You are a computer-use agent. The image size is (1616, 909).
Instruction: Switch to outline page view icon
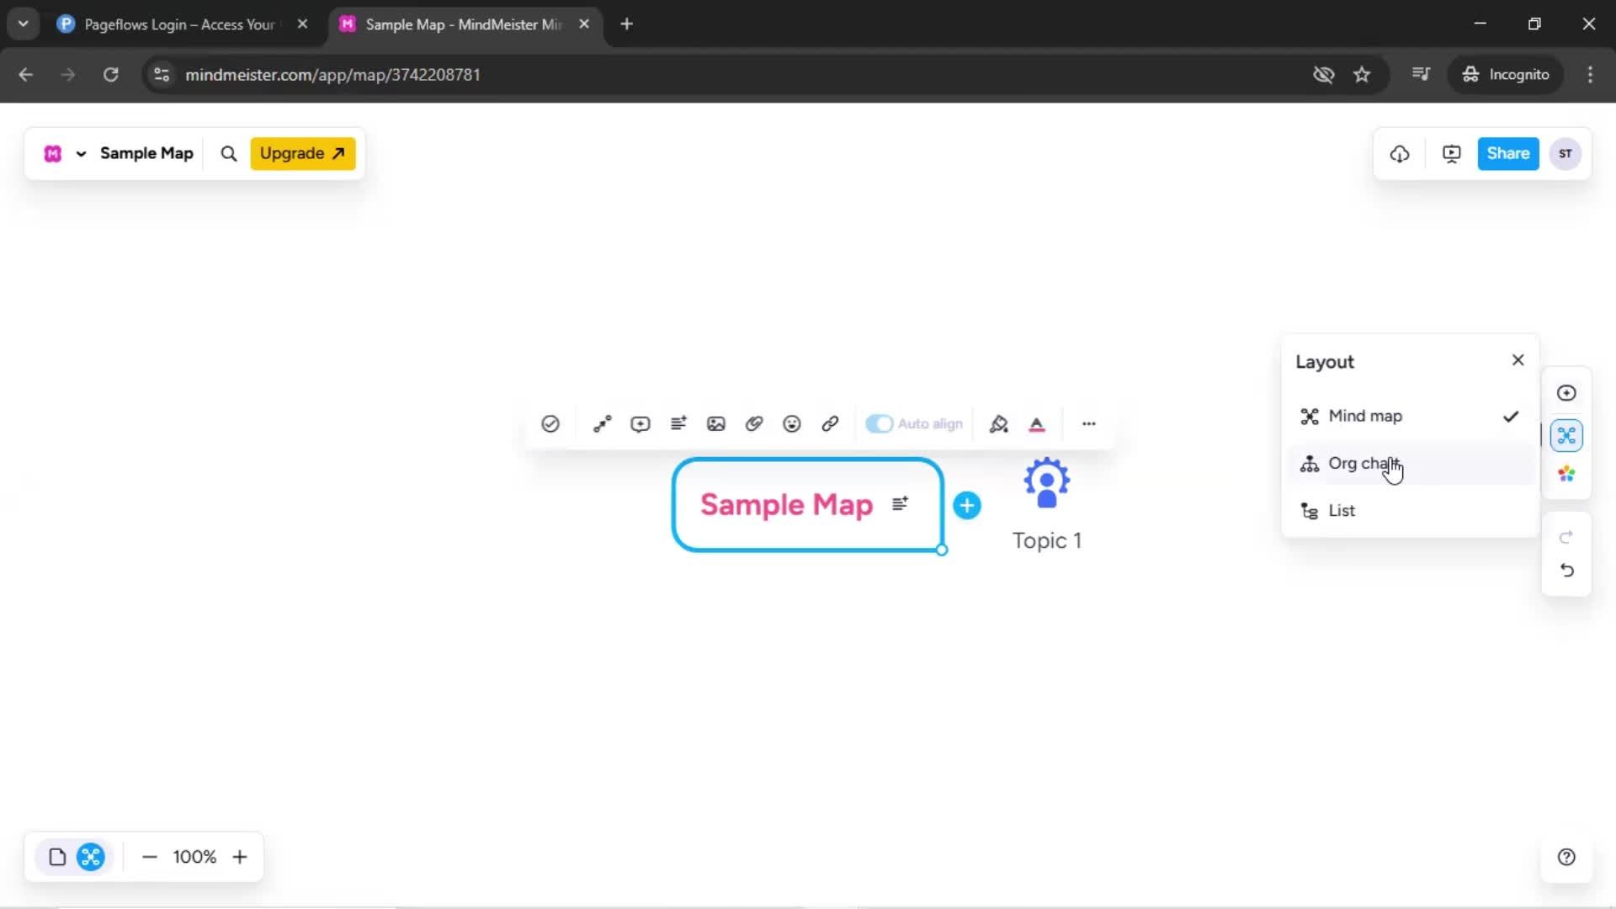point(57,857)
